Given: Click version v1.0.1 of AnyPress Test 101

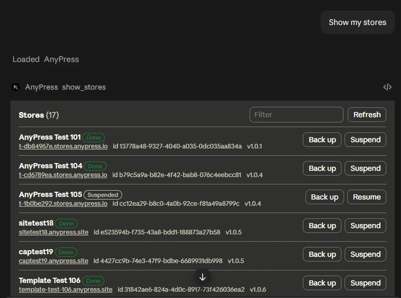Looking at the screenshot, I should coord(254,146).
